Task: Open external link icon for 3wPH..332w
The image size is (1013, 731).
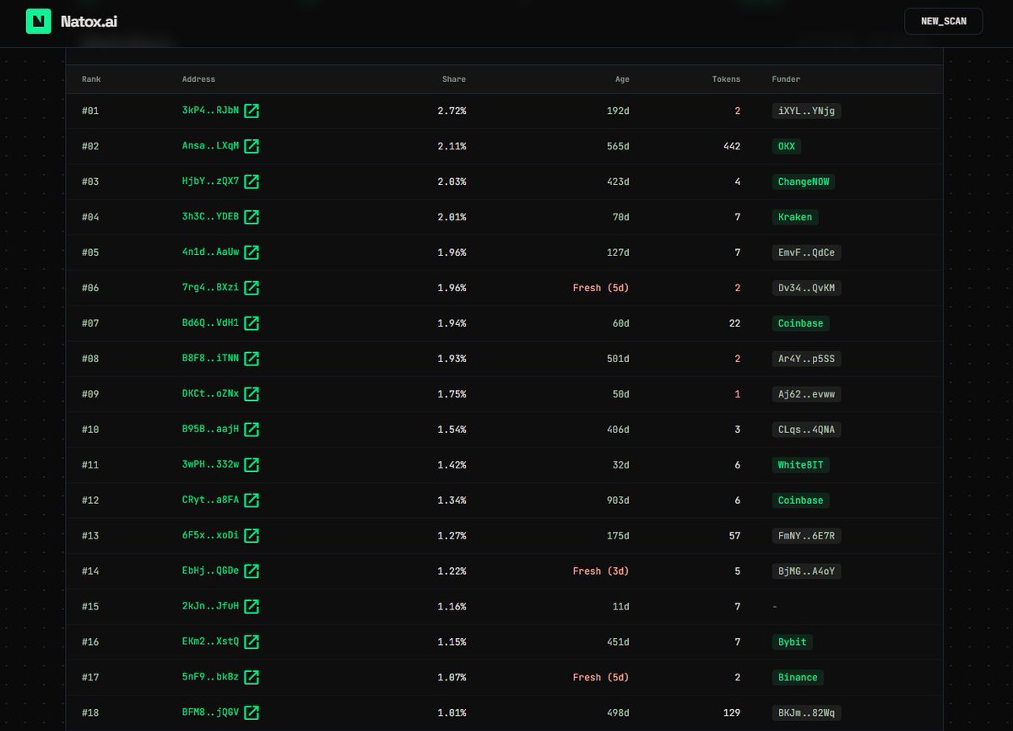Action: [x=252, y=465]
